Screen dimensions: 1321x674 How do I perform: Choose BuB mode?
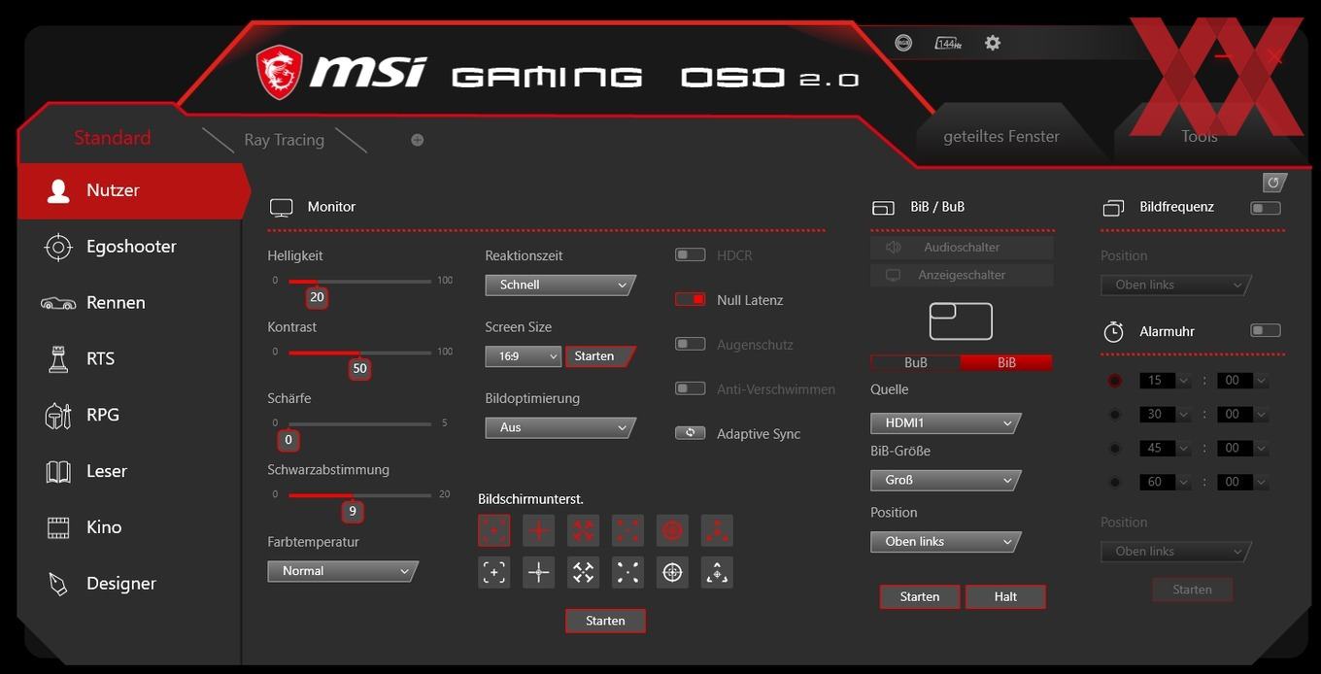click(x=916, y=362)
